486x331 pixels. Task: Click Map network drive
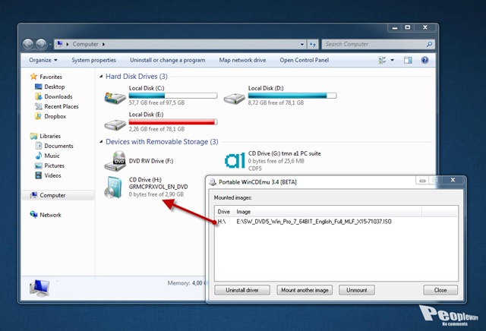[242, 60]
